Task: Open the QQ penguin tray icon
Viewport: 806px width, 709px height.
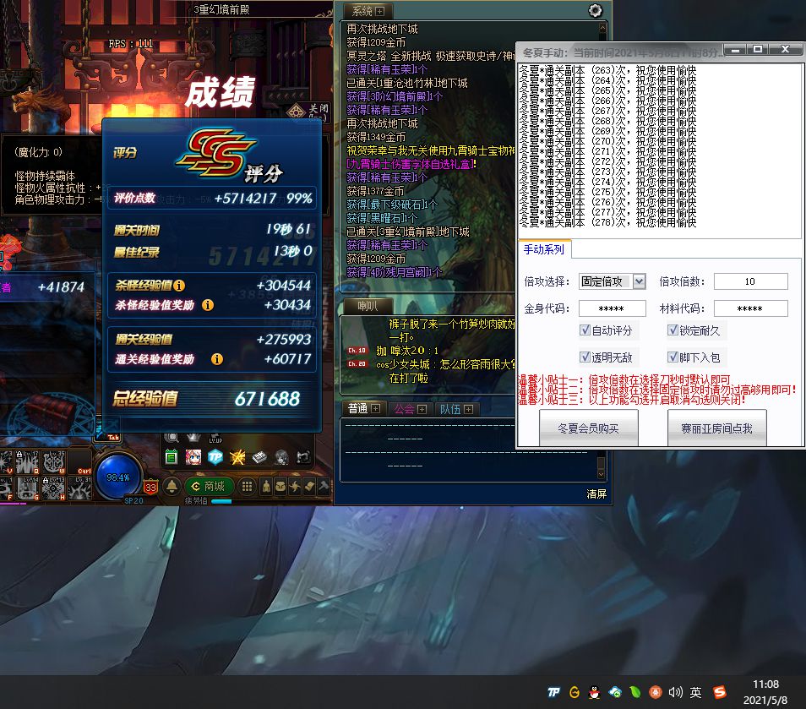Action: point(594,692)
